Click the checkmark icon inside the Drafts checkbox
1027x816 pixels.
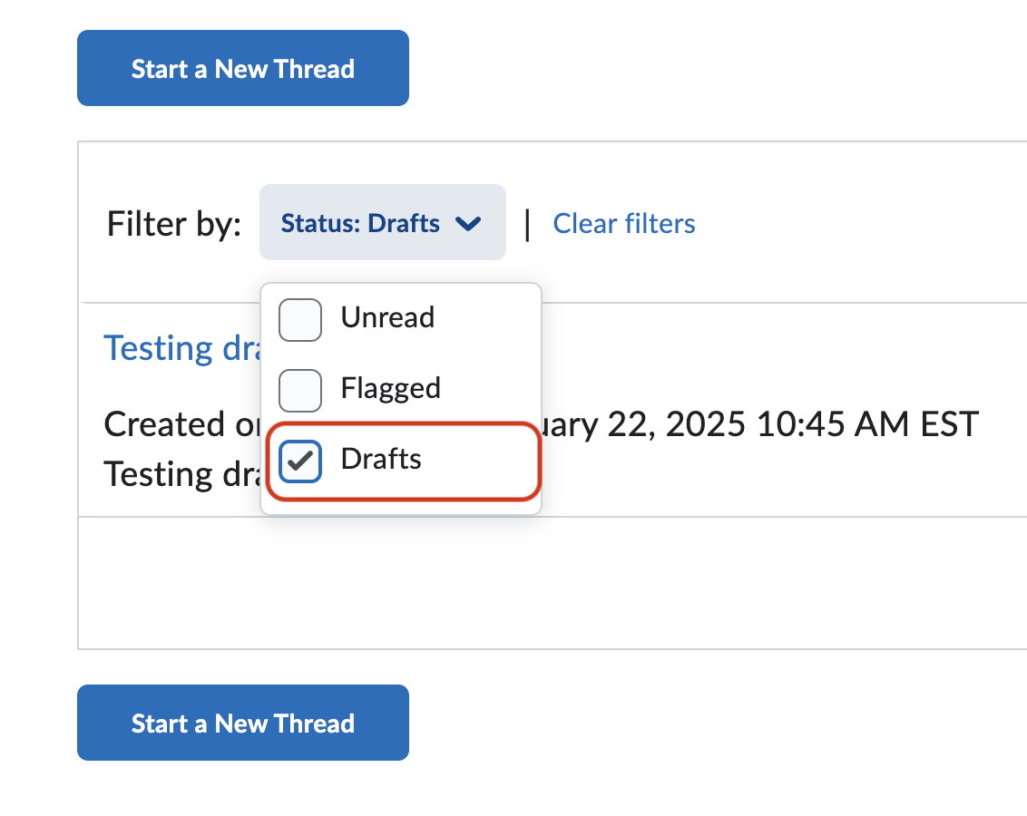299,461
